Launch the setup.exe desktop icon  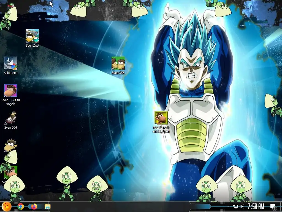[11, 63]
